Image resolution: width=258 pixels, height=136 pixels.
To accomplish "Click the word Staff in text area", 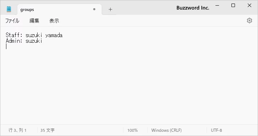I will 12,35.
